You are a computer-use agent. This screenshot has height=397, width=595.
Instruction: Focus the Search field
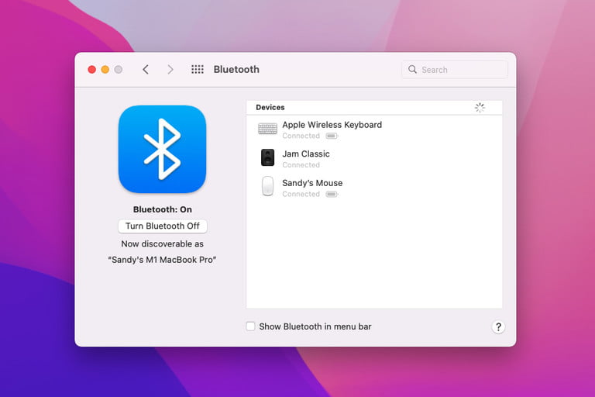pos(455,70)
